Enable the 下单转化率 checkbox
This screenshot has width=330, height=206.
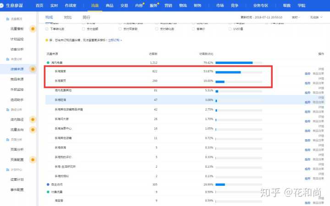(47, 28)
